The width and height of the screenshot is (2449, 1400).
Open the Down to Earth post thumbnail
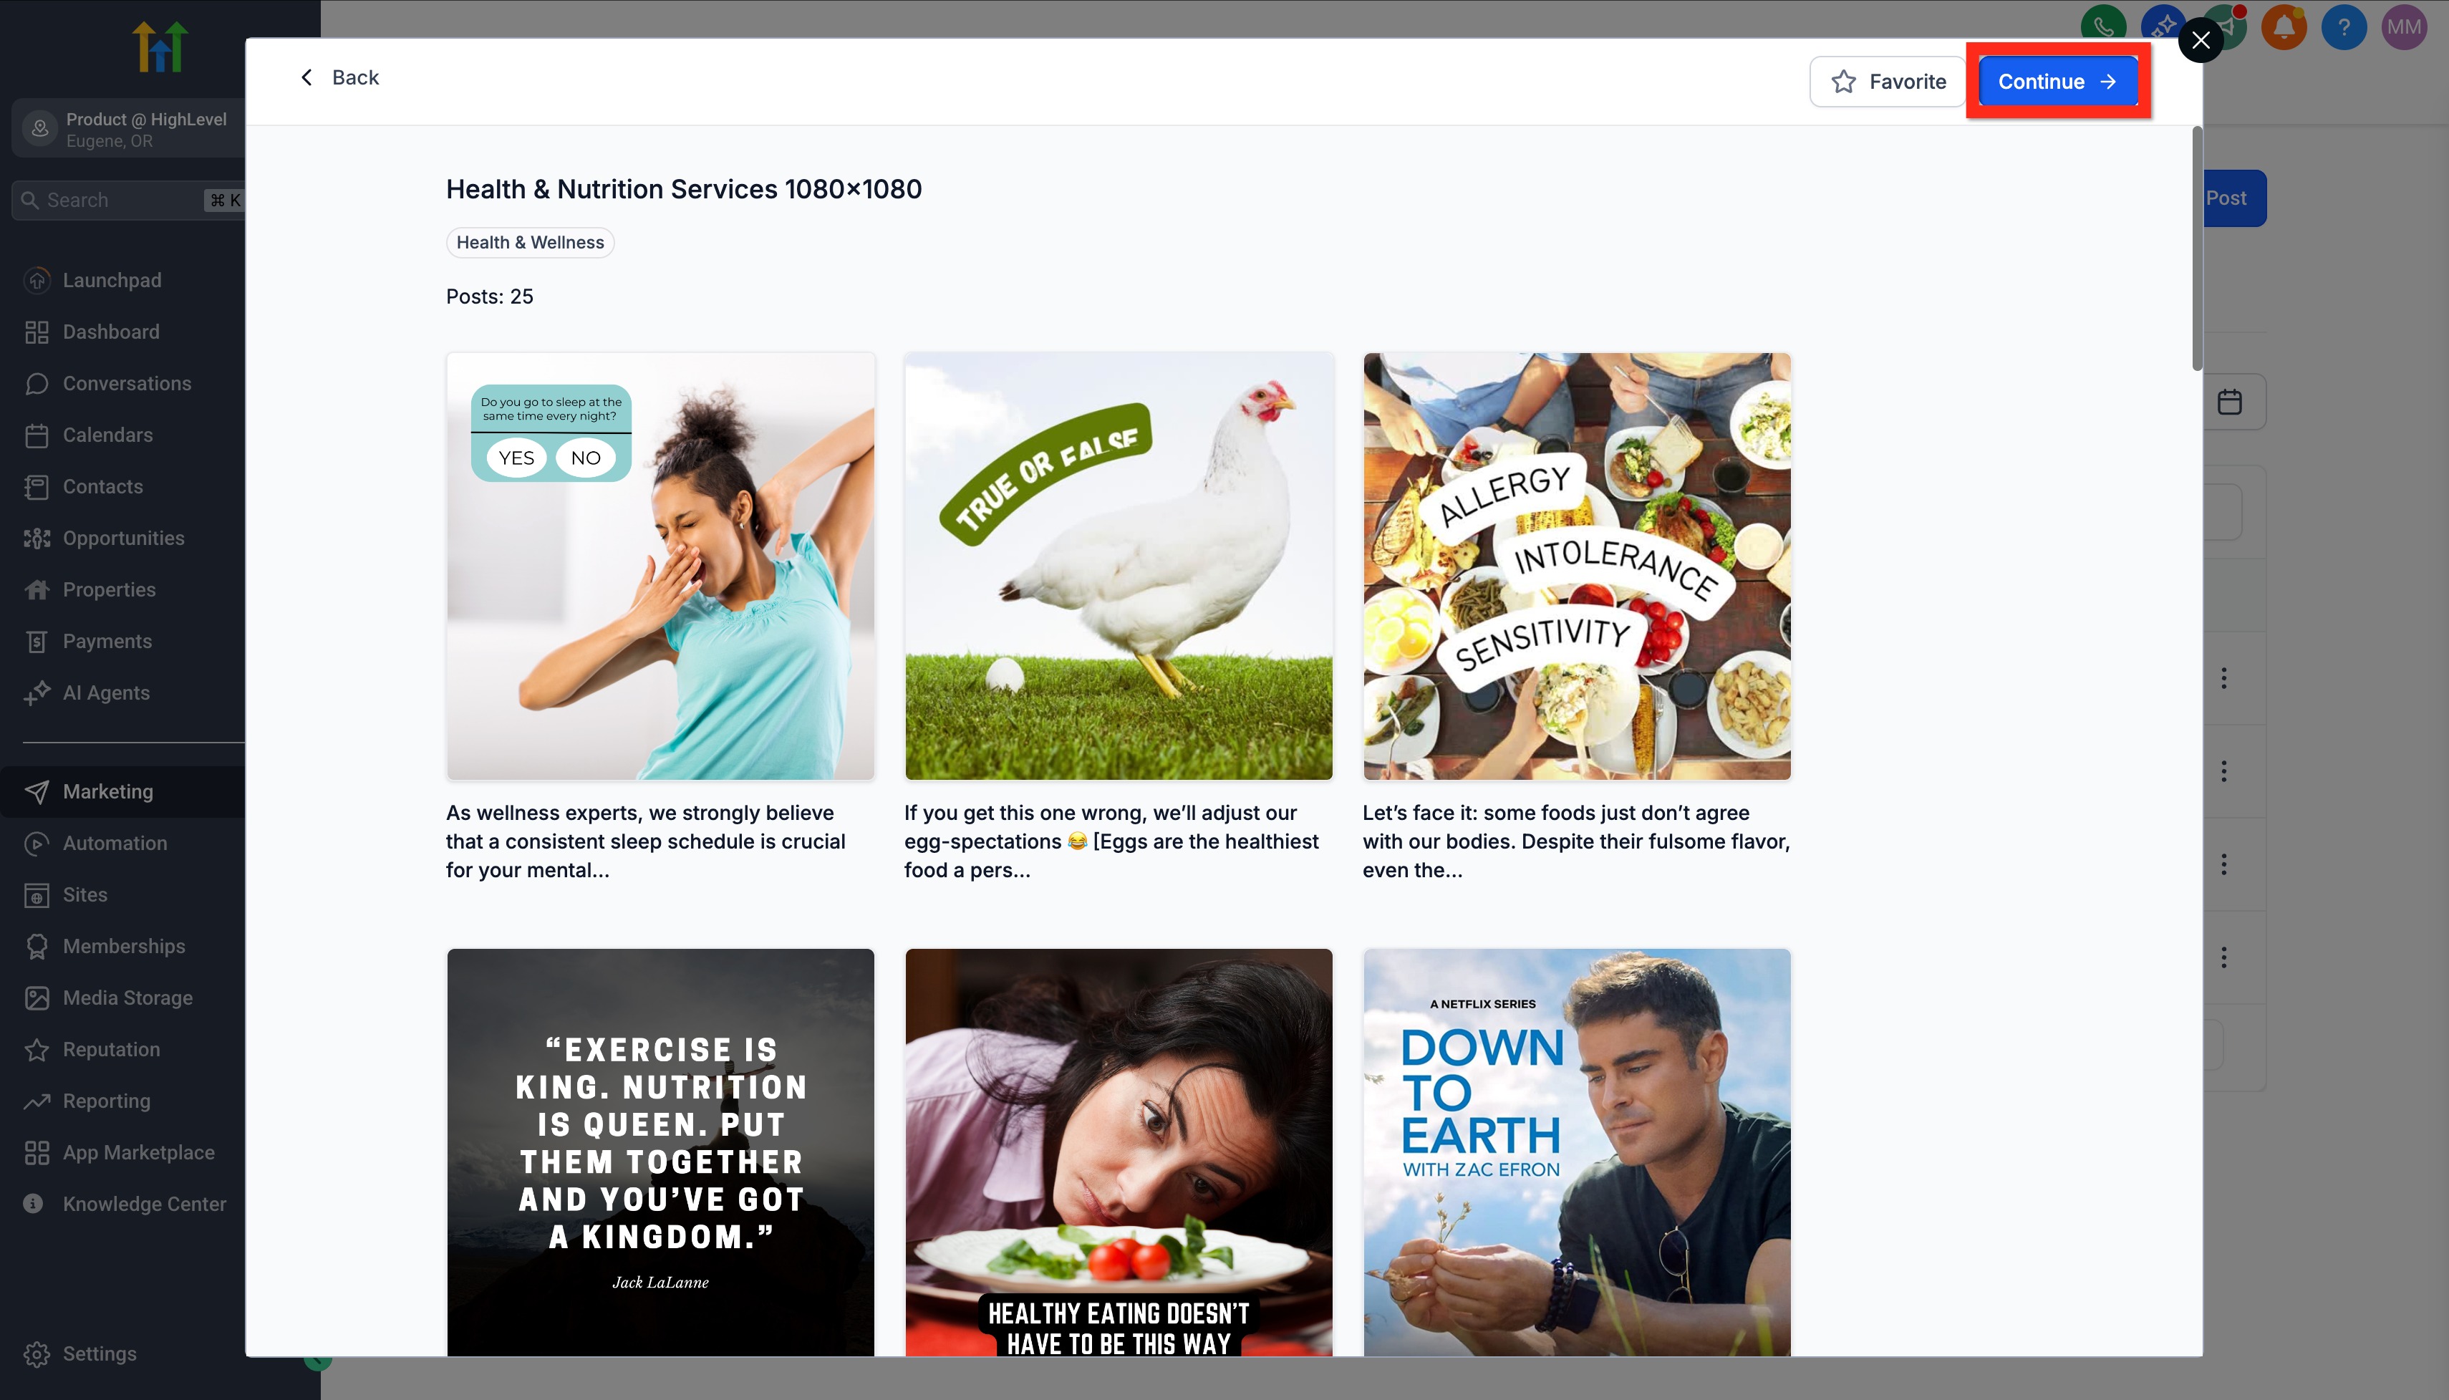tap(1576, 1152)
